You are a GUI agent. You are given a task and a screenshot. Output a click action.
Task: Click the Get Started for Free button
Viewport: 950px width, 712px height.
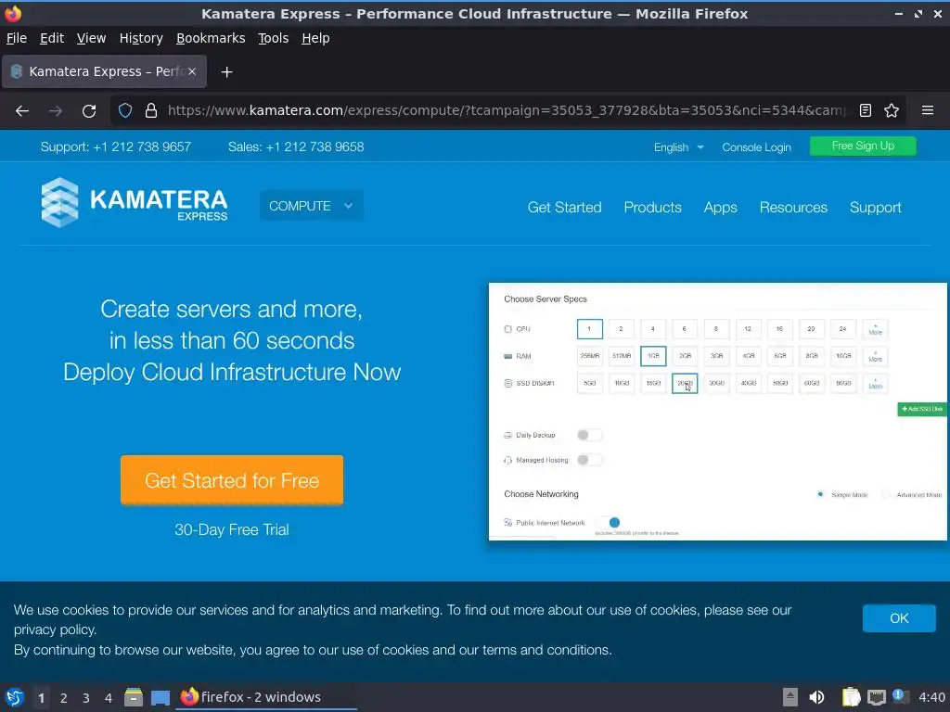click(231, 480)
